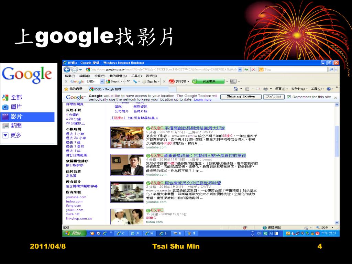Viewport: 352px width, 264px height.
Task: Click the scrollbar down arrow
Action: [x=337, y=222]
